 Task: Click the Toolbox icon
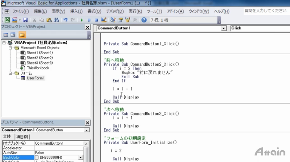coord(135,20)
